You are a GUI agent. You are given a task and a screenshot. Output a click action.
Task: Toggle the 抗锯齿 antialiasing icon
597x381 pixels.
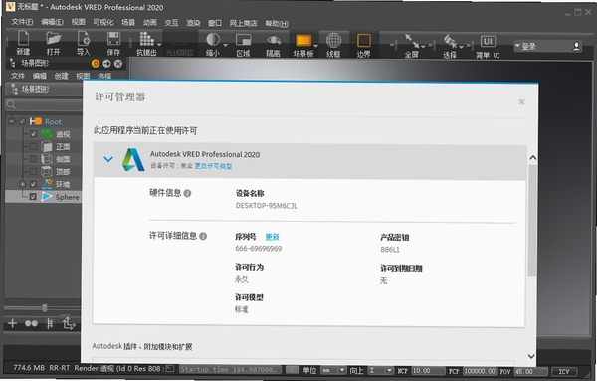[x=146, y=39]
